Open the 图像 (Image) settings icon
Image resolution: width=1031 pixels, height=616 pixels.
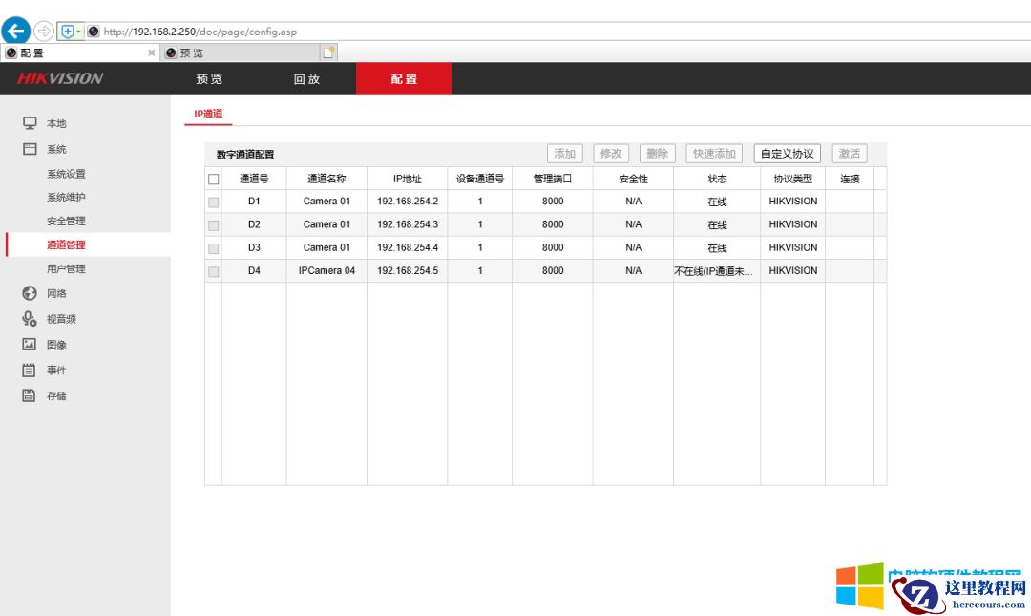pyautogui.click(x=30, y=344)
